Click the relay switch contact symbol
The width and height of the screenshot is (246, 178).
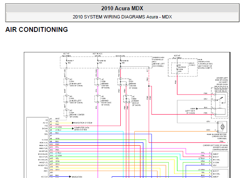(x=220, y=99)
